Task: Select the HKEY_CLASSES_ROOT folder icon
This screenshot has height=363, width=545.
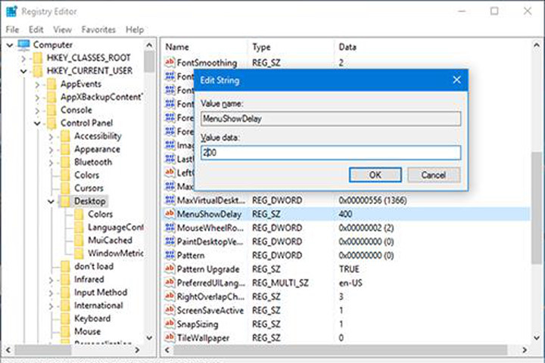Action: click(x=38, y=58)
